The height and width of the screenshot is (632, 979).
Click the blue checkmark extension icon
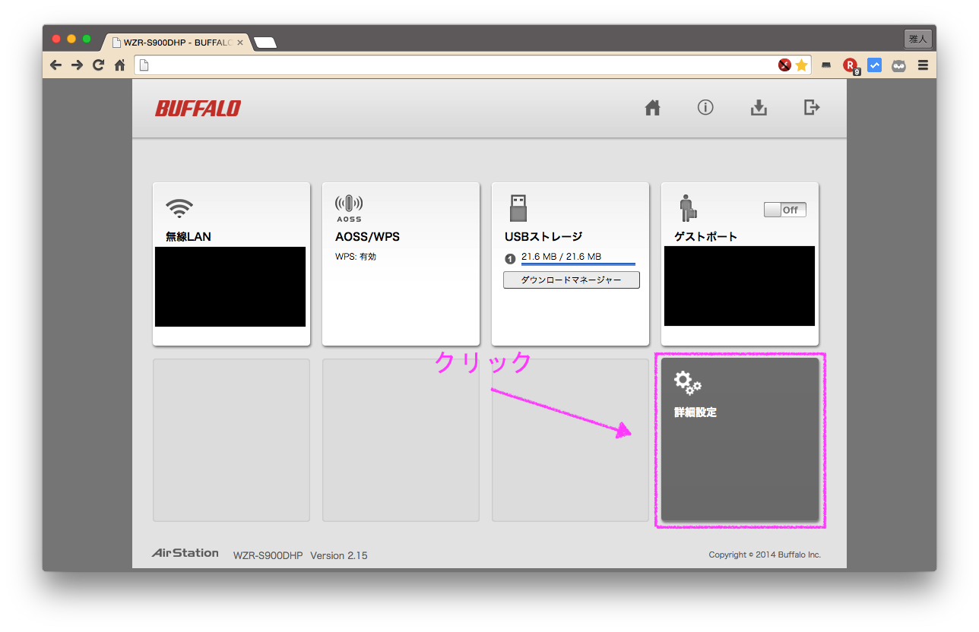(875, 65)
